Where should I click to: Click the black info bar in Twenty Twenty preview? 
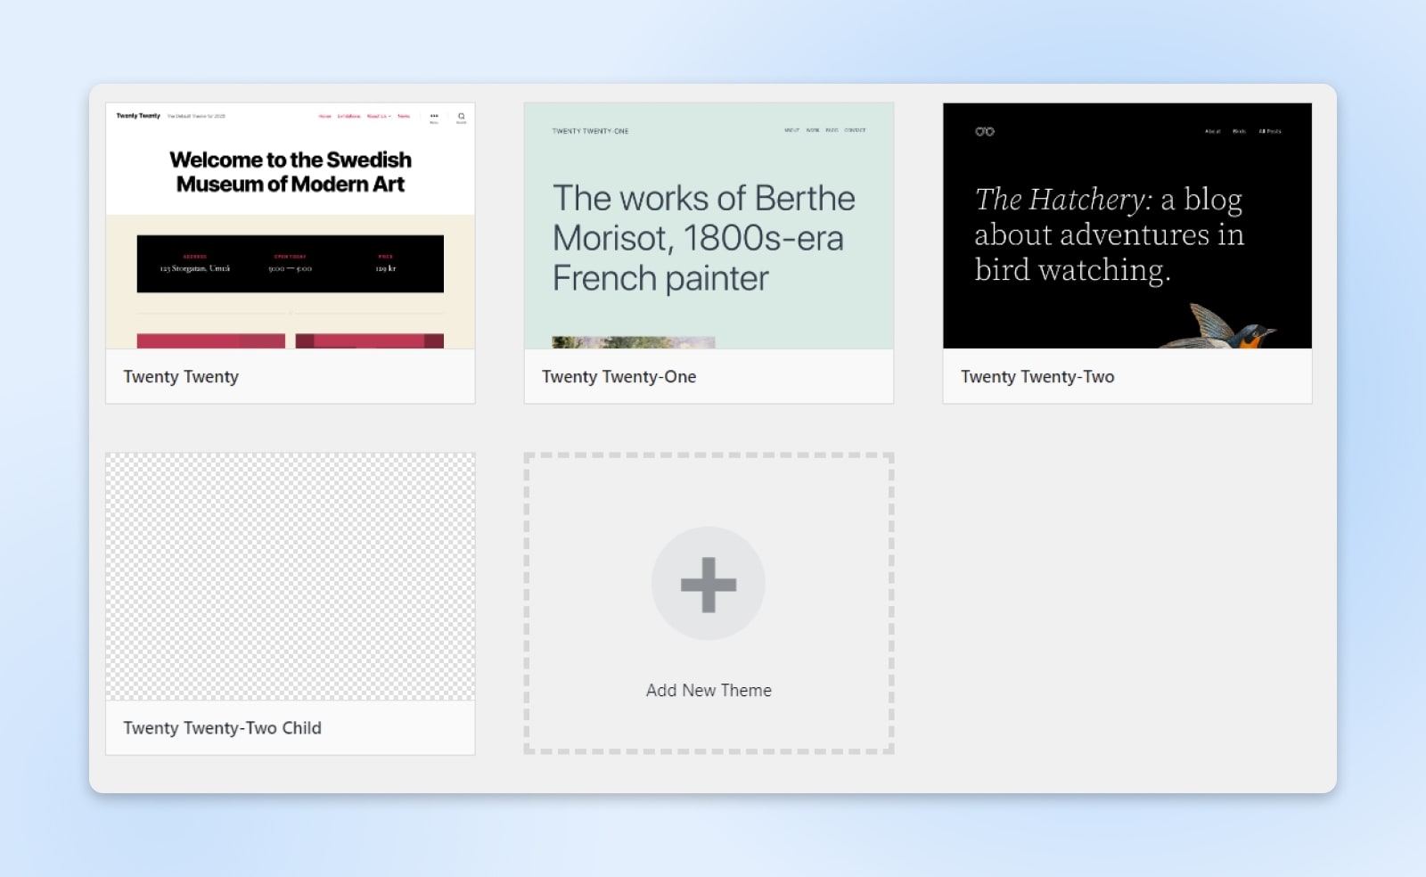tap(290, 264)
